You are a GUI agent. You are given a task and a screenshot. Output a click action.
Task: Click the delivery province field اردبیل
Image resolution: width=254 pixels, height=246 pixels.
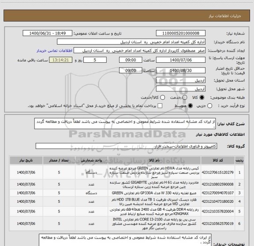point(181,80)
